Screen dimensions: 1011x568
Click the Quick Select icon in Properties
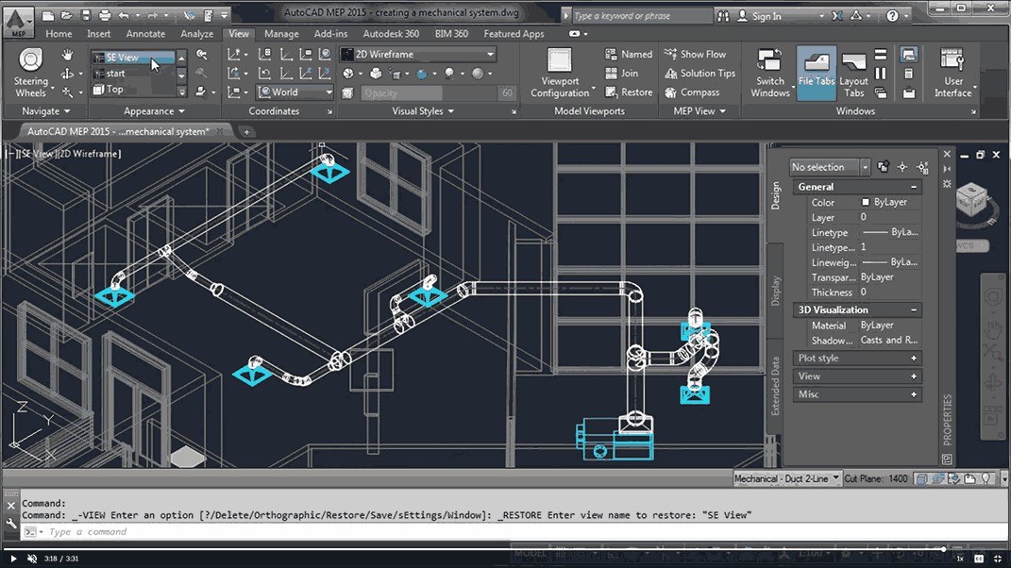pyautogui.click(x=922, y=168)
